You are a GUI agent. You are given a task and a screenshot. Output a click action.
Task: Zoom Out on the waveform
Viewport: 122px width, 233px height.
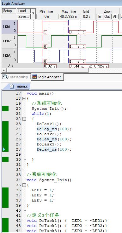(107, 17)
